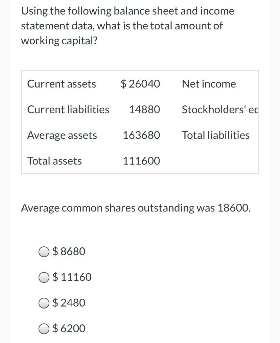This screenshot has height=343, width=280.
Task: Click the Current assets row label
Action: (x=62, y=84)
